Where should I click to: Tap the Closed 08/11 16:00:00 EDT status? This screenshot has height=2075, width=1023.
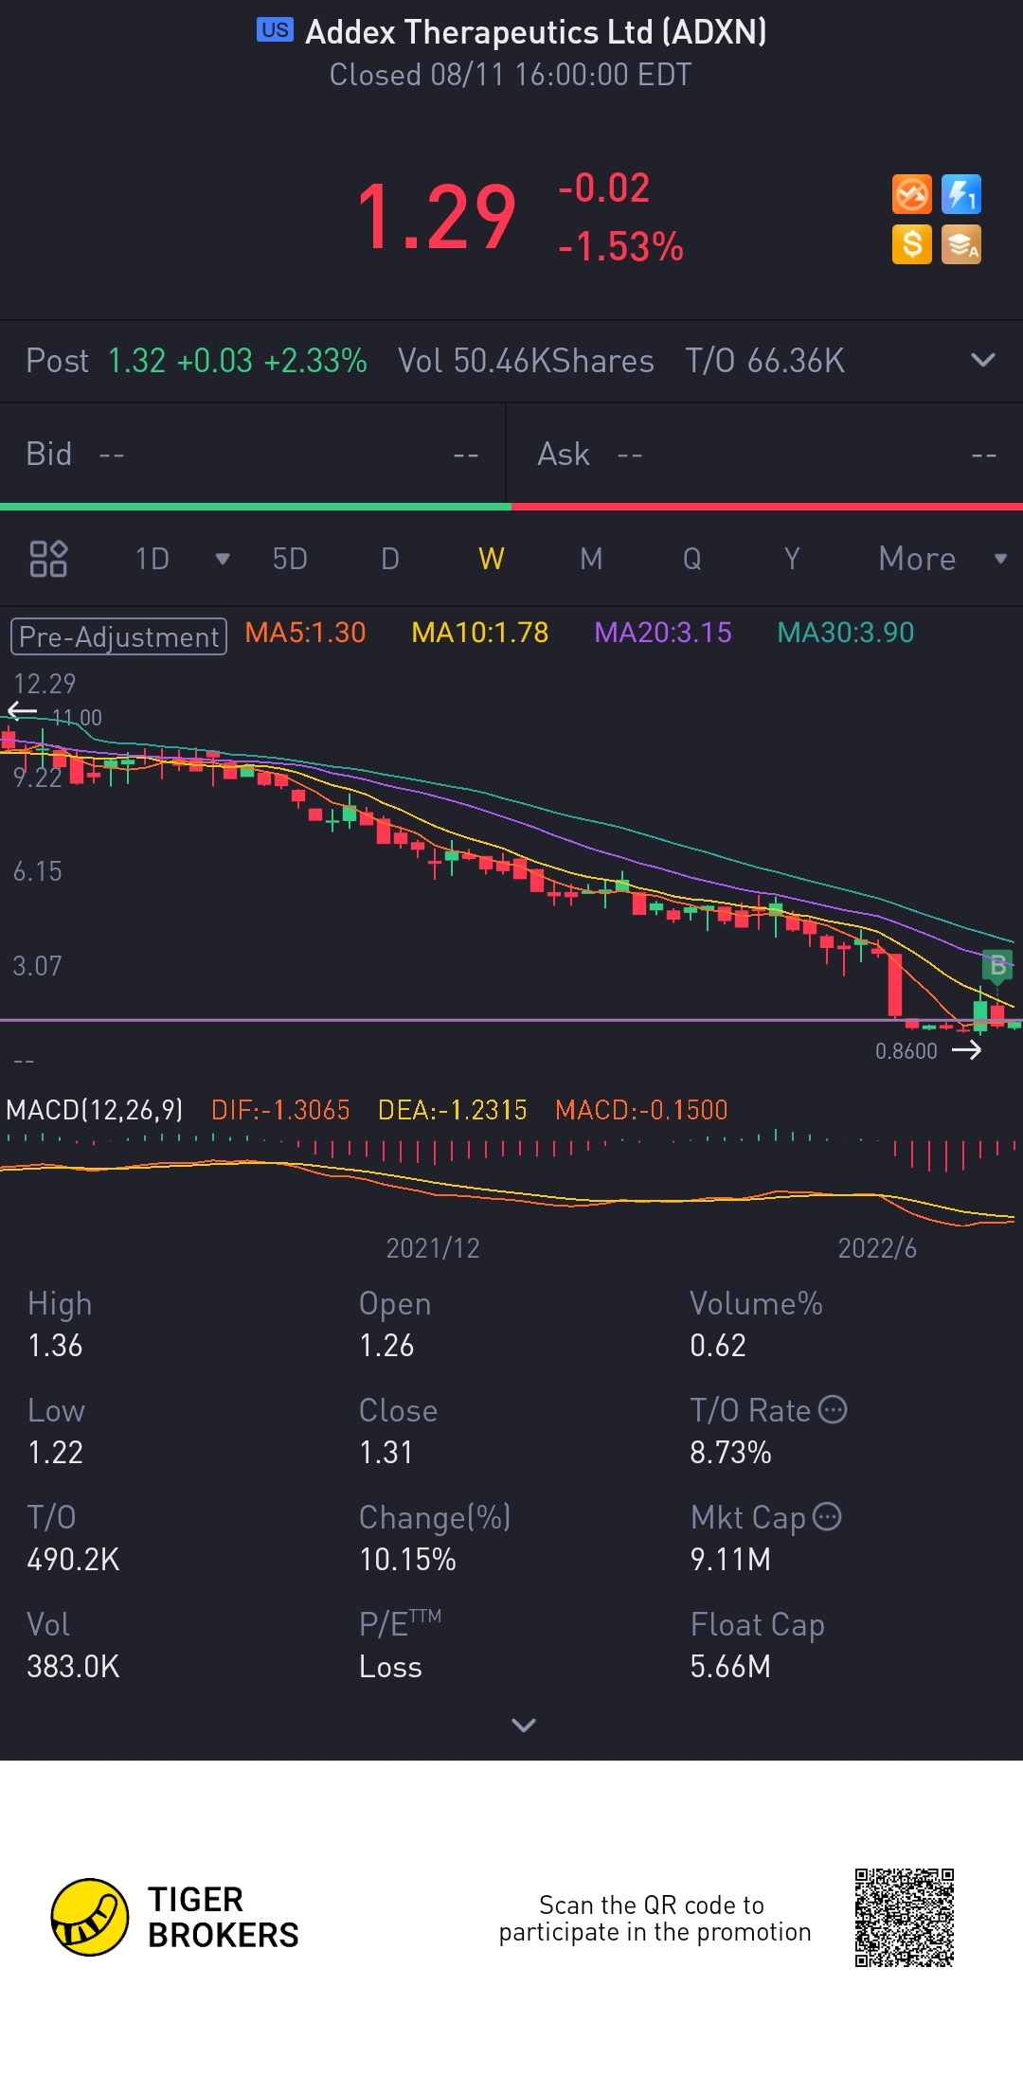click(511, 75)
